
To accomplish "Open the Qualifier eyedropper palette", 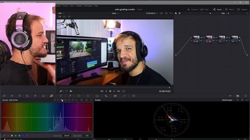I will (70, 96).
